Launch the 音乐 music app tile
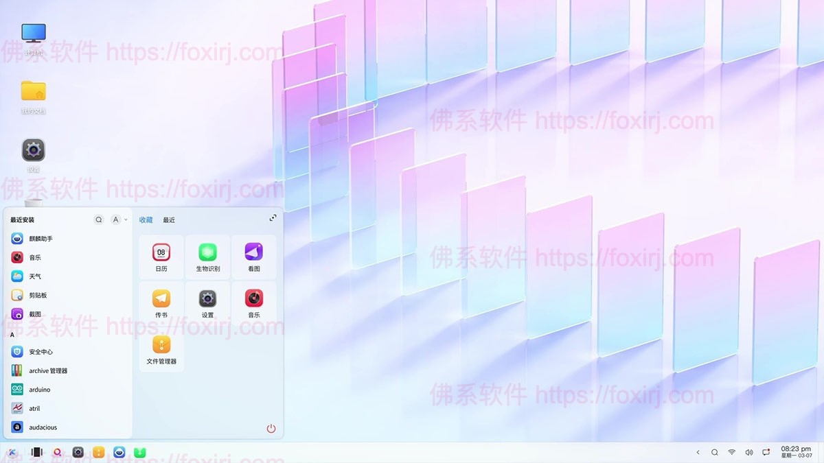This screenshot has width=824, height=463. [x=253, y=303]
